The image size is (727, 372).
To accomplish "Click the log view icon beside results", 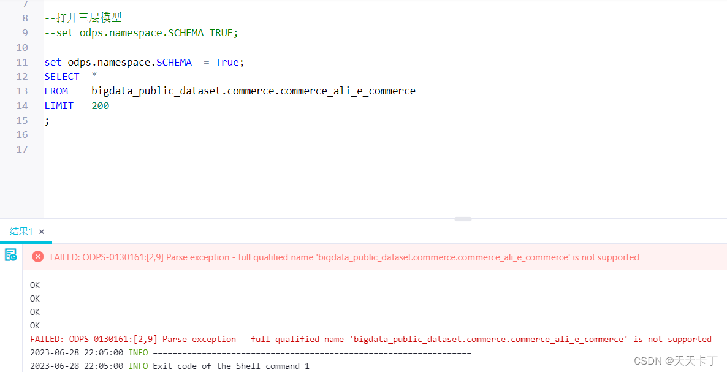I will pos(10,255).
